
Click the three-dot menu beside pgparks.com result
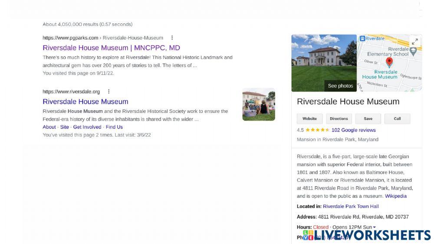pyautogui.click(x=172, y=38)
